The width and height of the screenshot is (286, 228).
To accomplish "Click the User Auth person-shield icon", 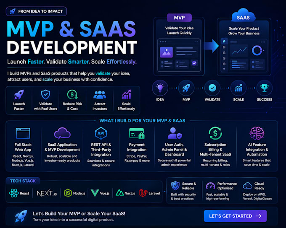I will click(x=175, y=133).
